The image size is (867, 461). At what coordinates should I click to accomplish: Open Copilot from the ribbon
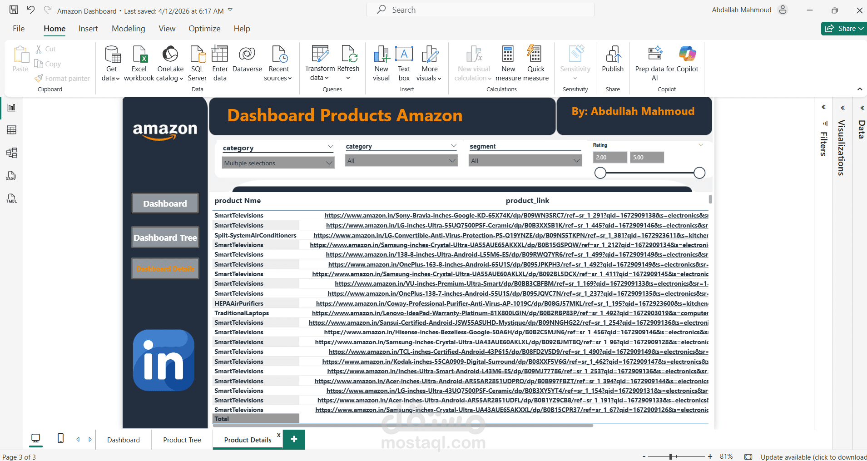point(688,59)
